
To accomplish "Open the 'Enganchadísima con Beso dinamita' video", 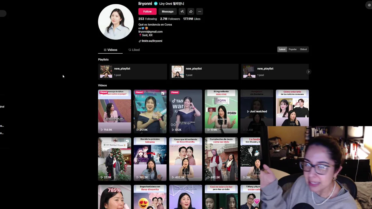I will (x=150, y=197).
